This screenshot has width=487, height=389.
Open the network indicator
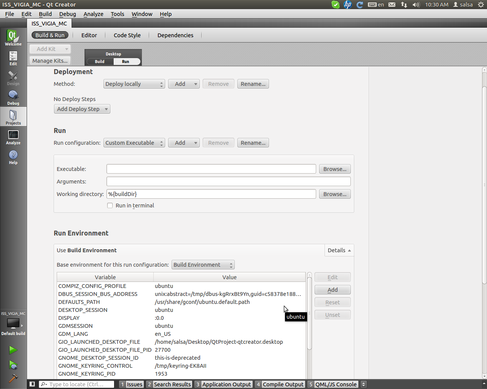click(404, 5)
